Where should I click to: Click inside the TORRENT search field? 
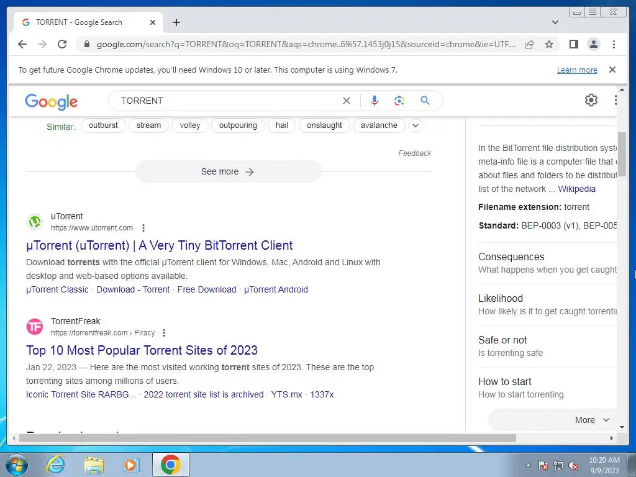pyautogui.click(x=227, y=101)
